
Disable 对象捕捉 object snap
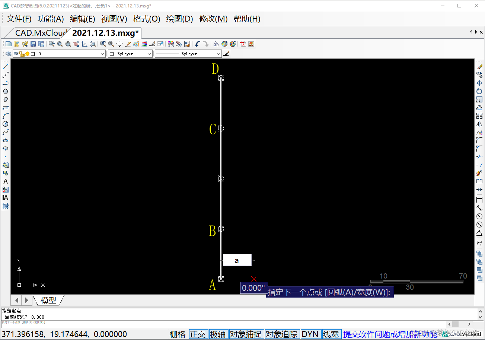tap(246, 334)
